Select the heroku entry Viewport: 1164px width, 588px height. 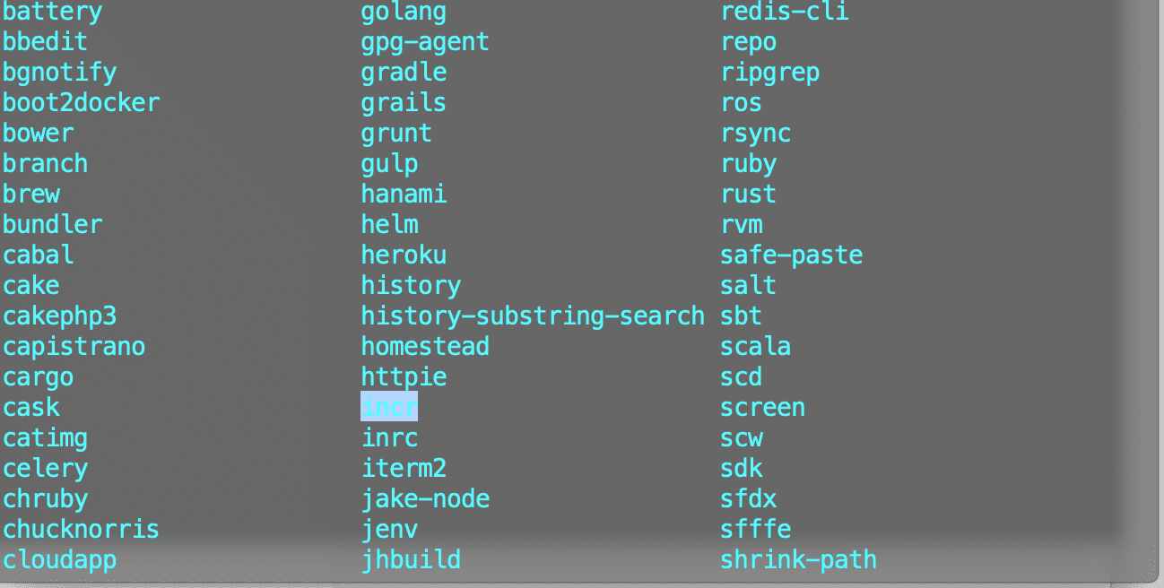[x=404, y=255]
